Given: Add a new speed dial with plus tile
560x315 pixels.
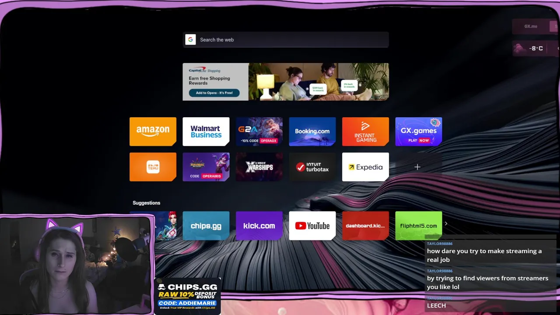Looking at the screenshot, I should tap(417, 167).
